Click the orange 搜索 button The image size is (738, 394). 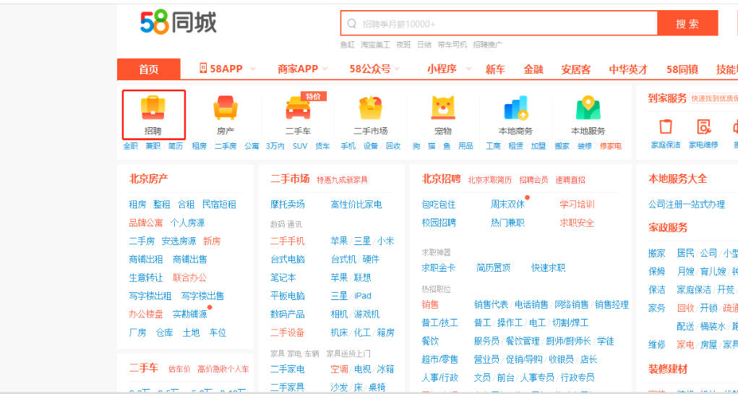(x=687, y=24)
